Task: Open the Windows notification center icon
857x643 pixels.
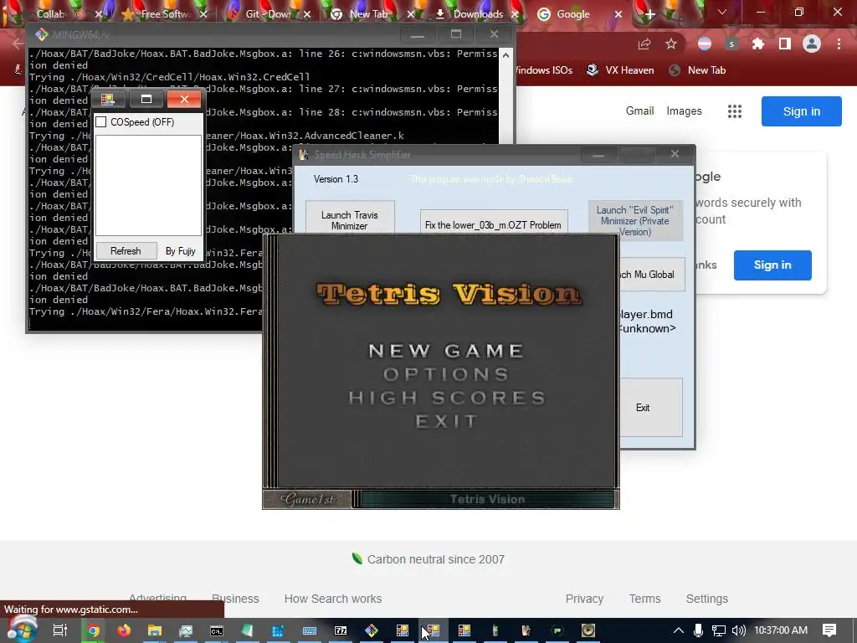Action: (829, 630)
